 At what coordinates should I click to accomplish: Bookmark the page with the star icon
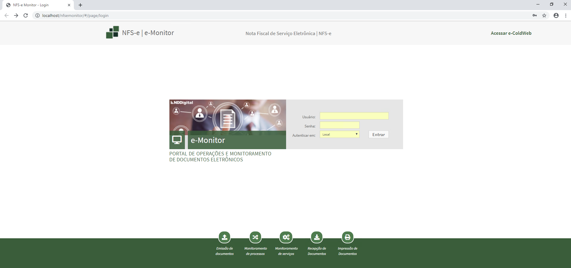[545, 15]
